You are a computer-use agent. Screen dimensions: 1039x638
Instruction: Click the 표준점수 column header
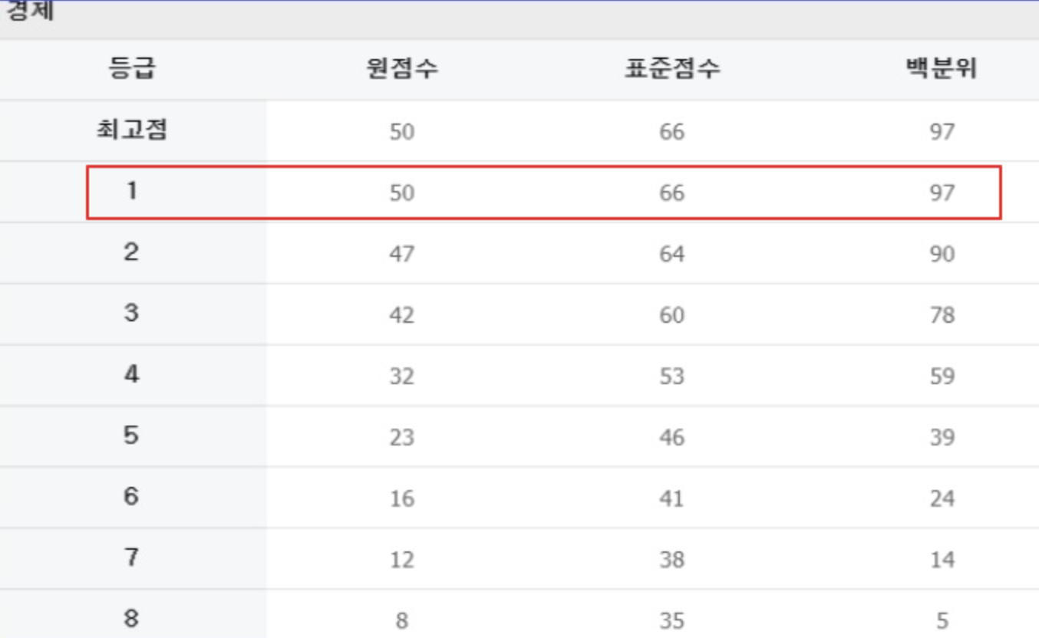(x=671, y=70)
